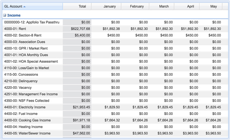
Task: Select 4110-00: Loss/Gain to Market row
Action: point(115,68)
